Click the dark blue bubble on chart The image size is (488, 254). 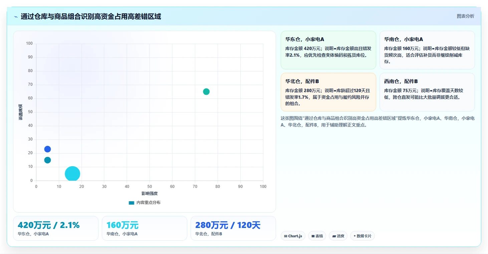click(x=47, y=149)
